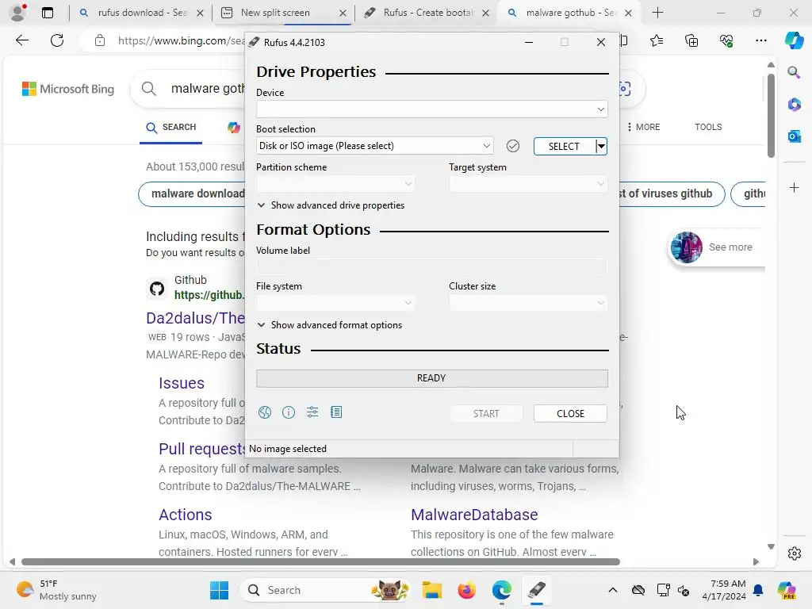Screen dimensions: 812x609
Task: Click the Edge sidebar search icon
Action: 794,72
